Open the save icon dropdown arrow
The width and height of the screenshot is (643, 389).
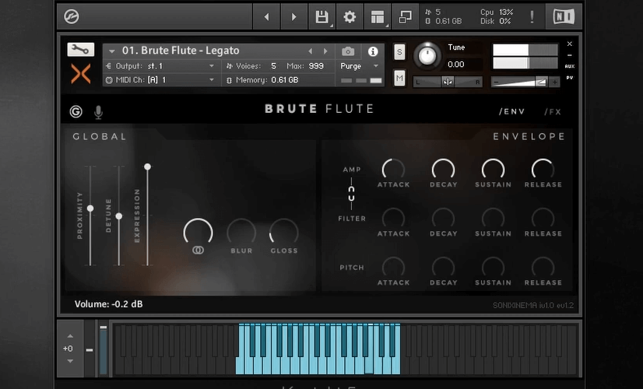[331, 26]
